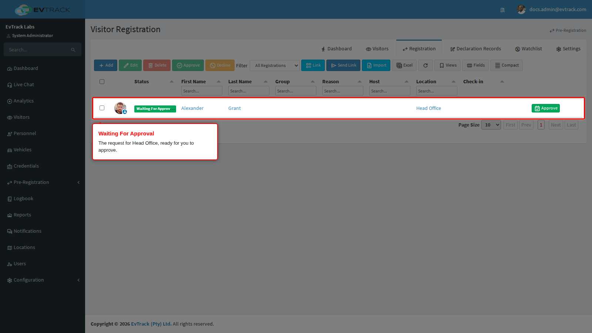Sort by the Check-in column arrow

point(502,82)
